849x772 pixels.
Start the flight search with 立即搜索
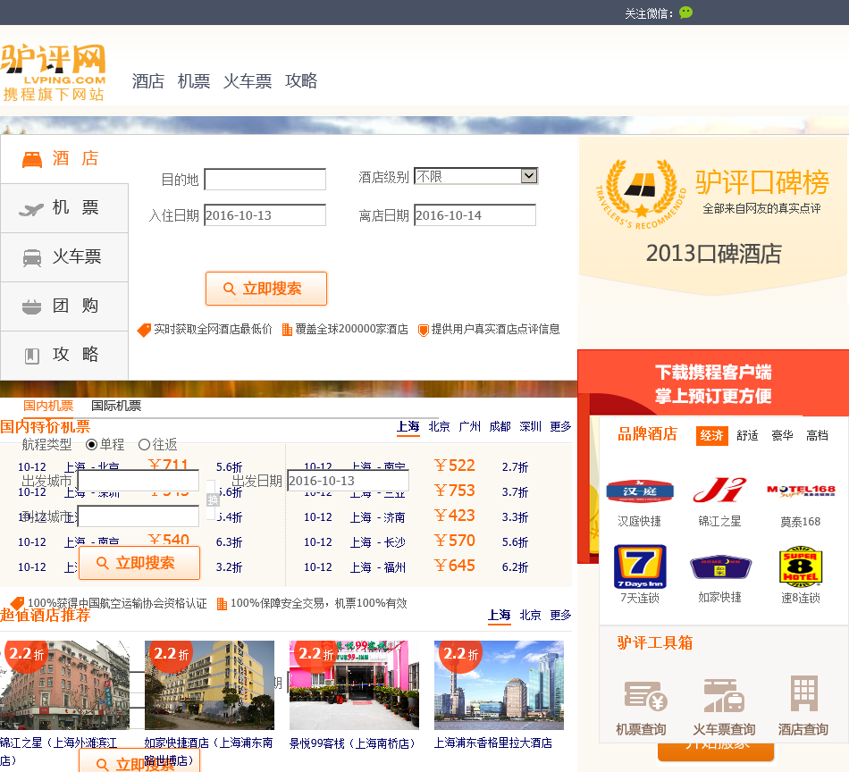139,563
